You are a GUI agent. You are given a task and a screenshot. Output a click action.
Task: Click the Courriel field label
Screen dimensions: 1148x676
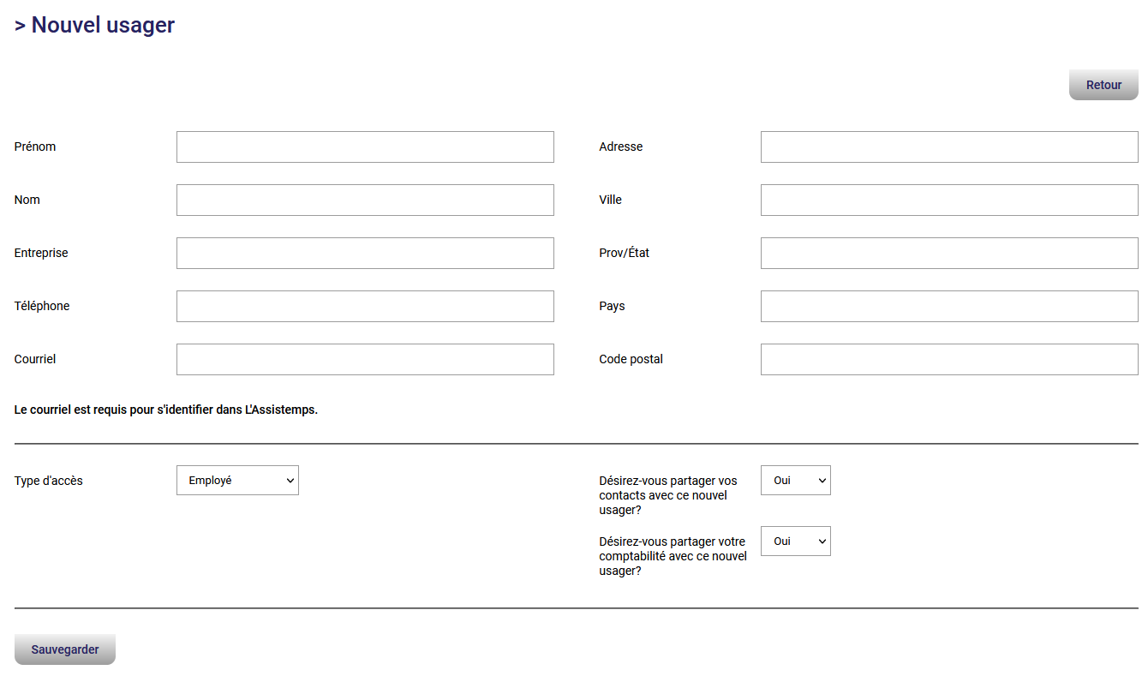(x=35, y=359)
